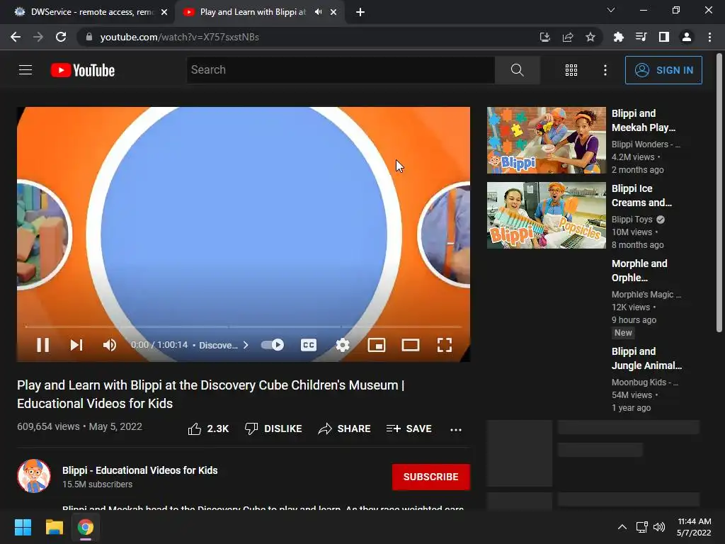725x544 pixels.
Task: Open the taskbar clock and date
Action: click(694, 527)
